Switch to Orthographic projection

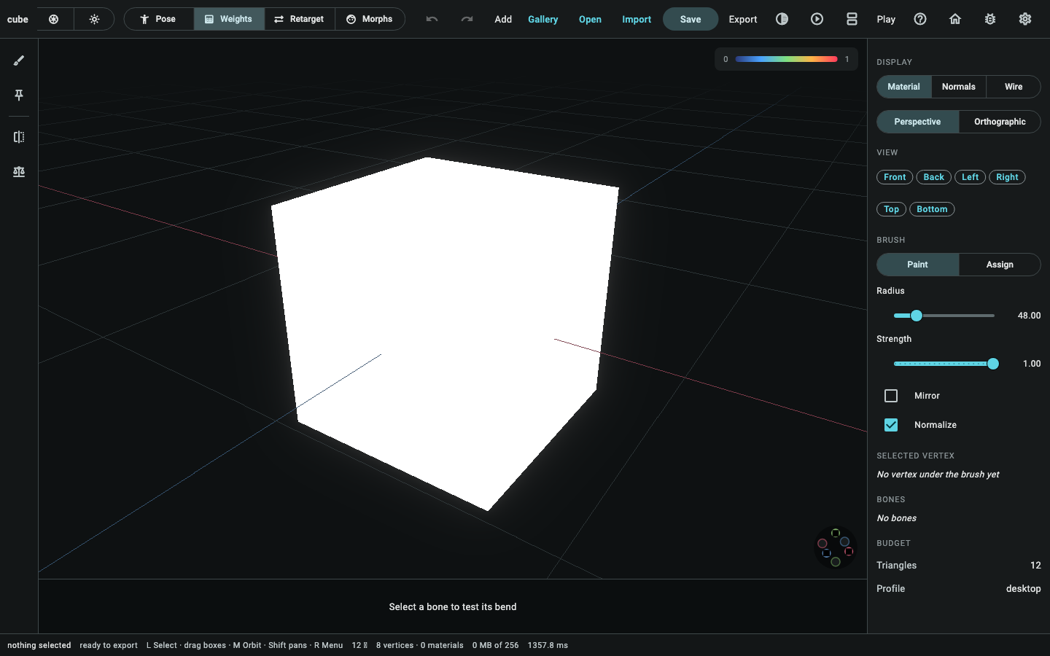click(1000, 122)
